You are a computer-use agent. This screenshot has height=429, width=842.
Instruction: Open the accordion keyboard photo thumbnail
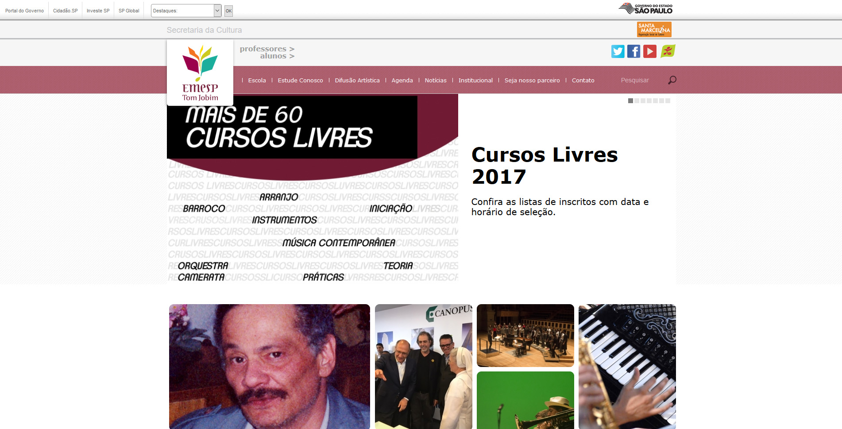tap(627, 367)
